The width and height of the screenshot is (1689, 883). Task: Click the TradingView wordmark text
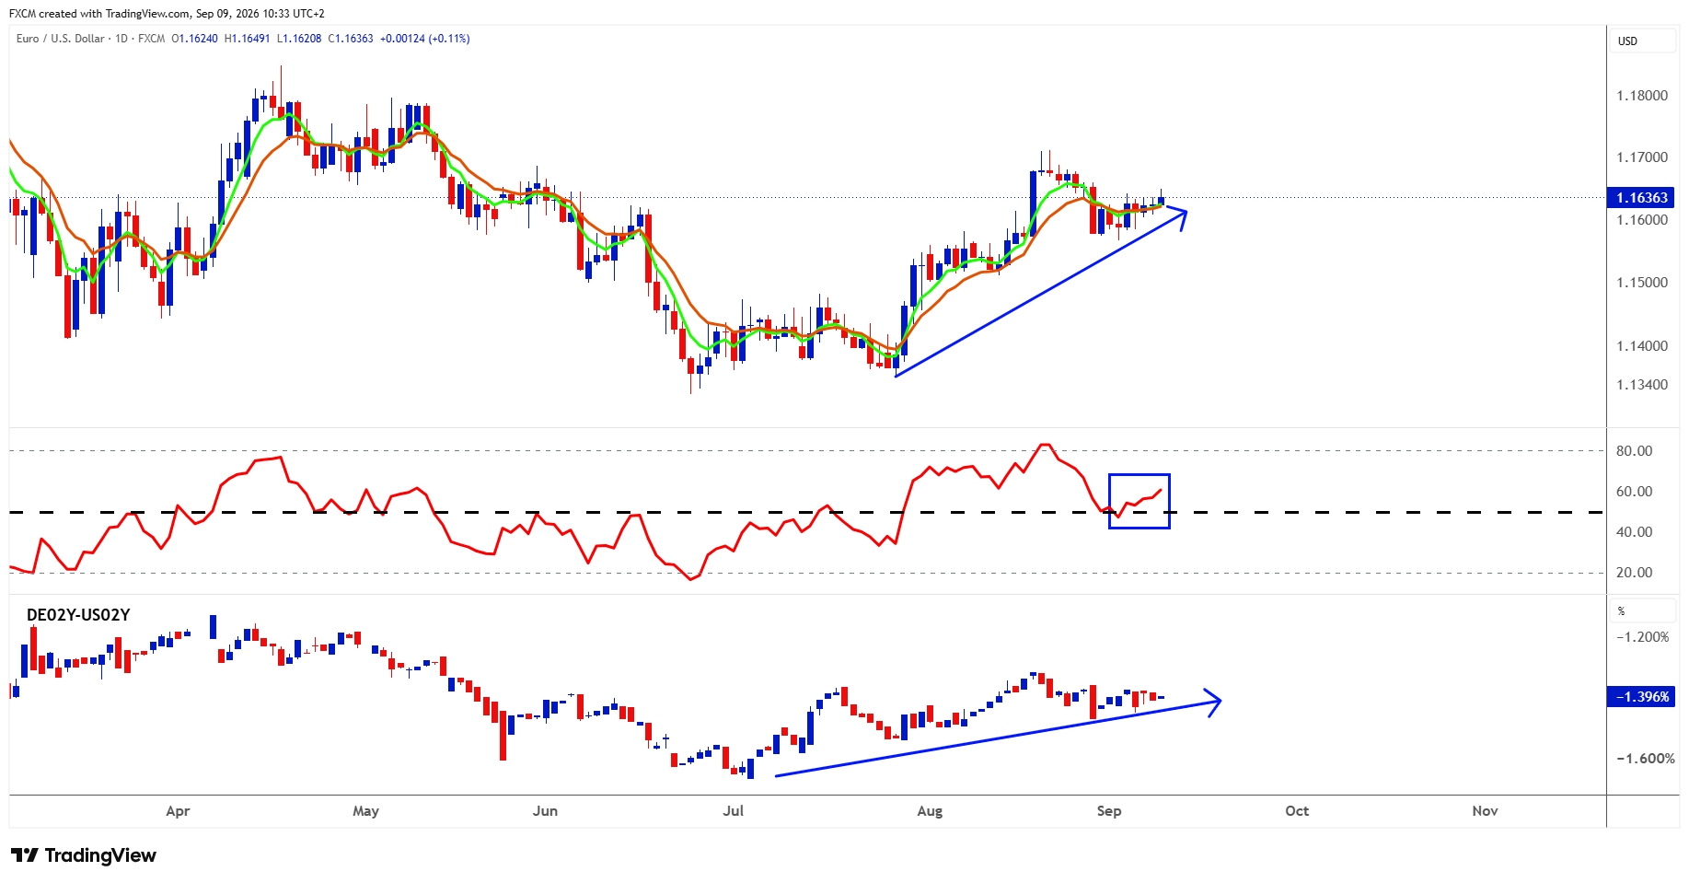(x=100, y=855)
